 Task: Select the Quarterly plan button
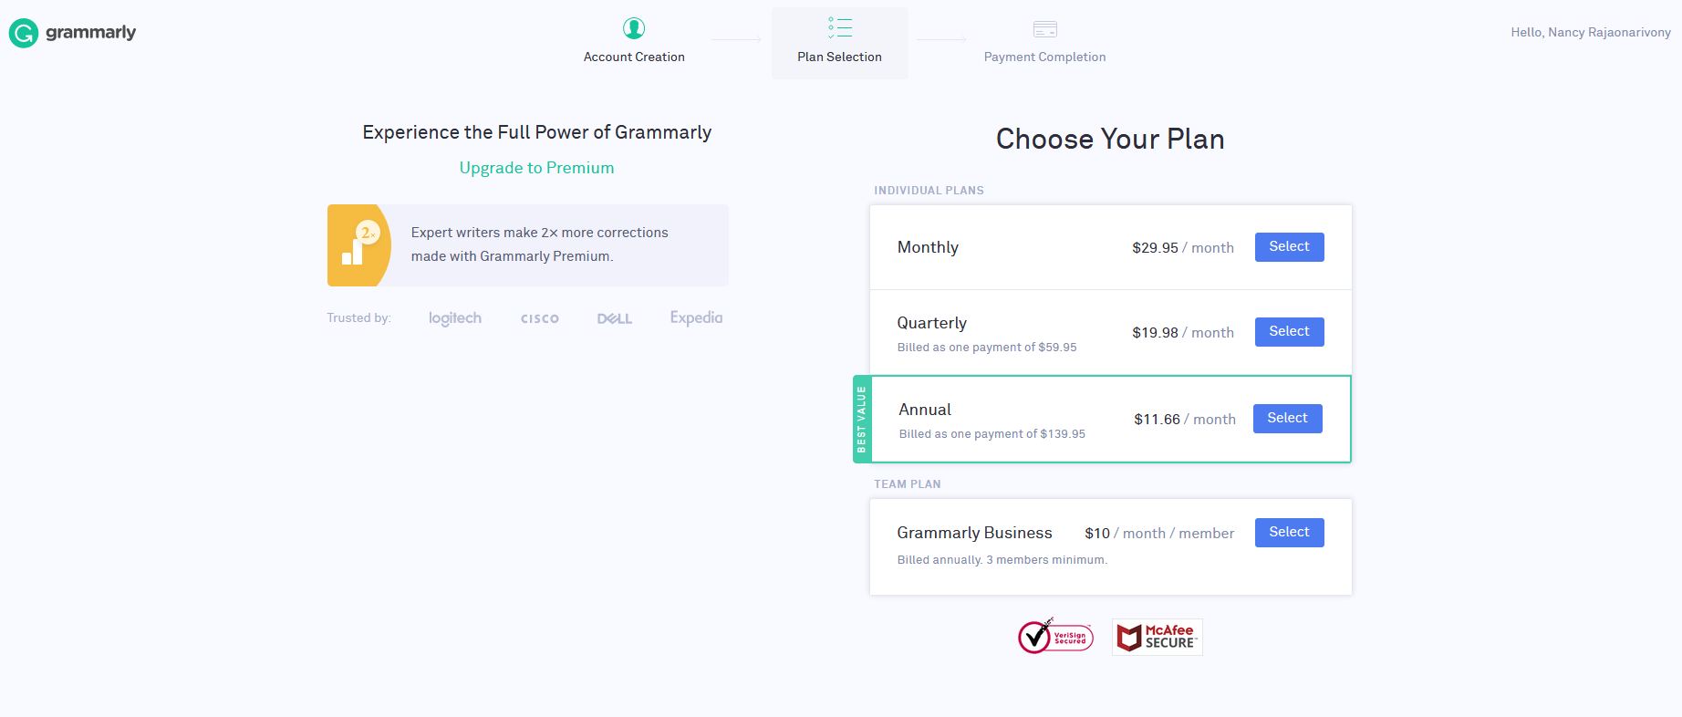point(1289,332)
